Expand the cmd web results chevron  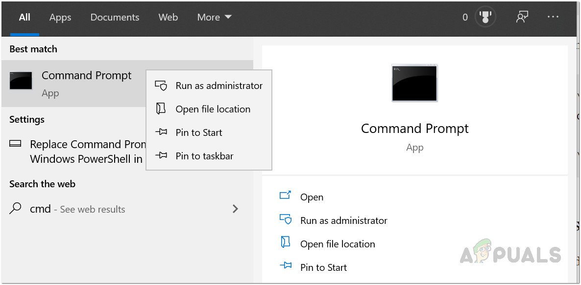click(235, 209)
